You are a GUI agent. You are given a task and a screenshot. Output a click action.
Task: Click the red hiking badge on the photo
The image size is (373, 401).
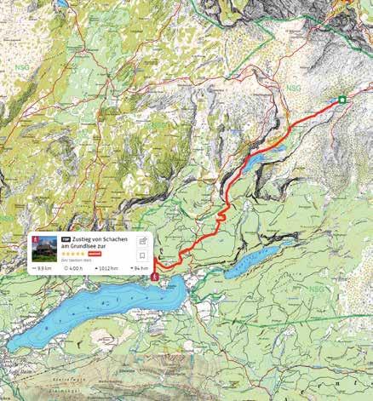tap(35, 239)
